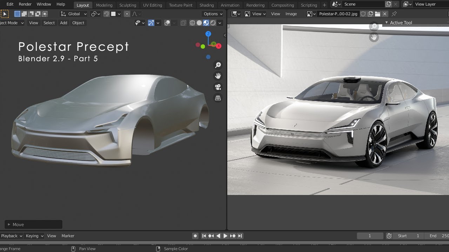
Task: Open the Window menu
Action: coord(44,4)
